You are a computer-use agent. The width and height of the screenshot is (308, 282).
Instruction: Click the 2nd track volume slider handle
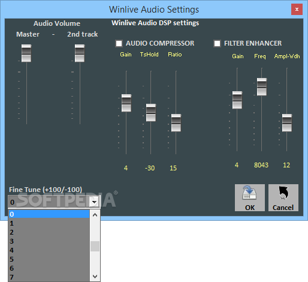point(80,53)
